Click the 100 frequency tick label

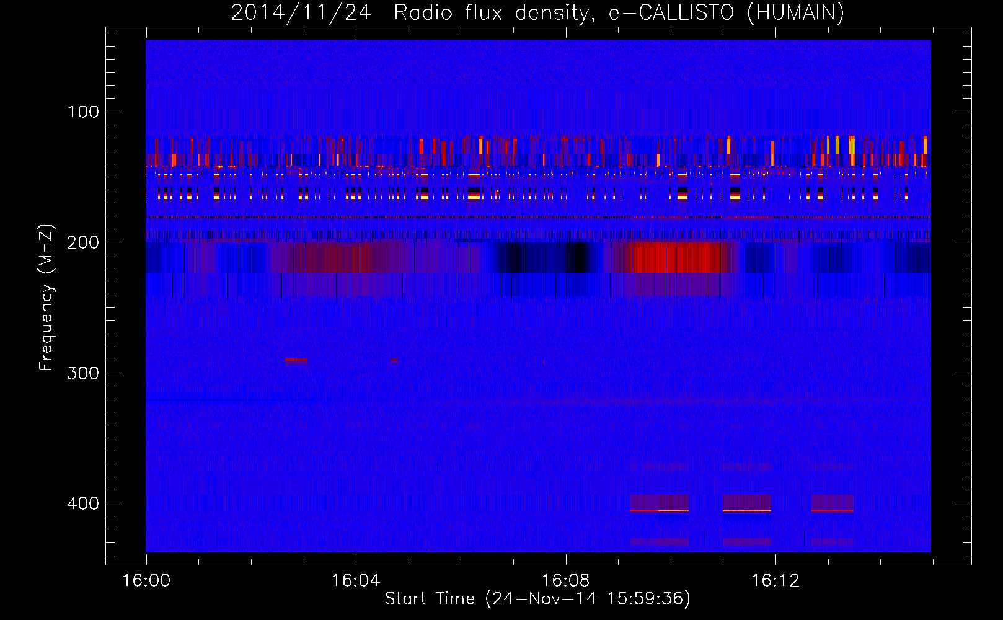pos(84,112)
